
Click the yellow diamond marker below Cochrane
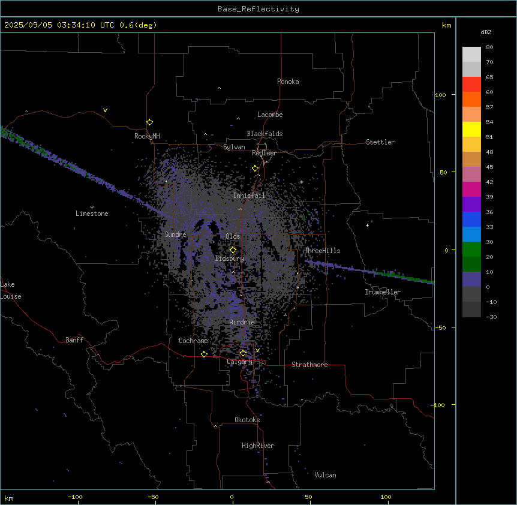tap(204, 354)
